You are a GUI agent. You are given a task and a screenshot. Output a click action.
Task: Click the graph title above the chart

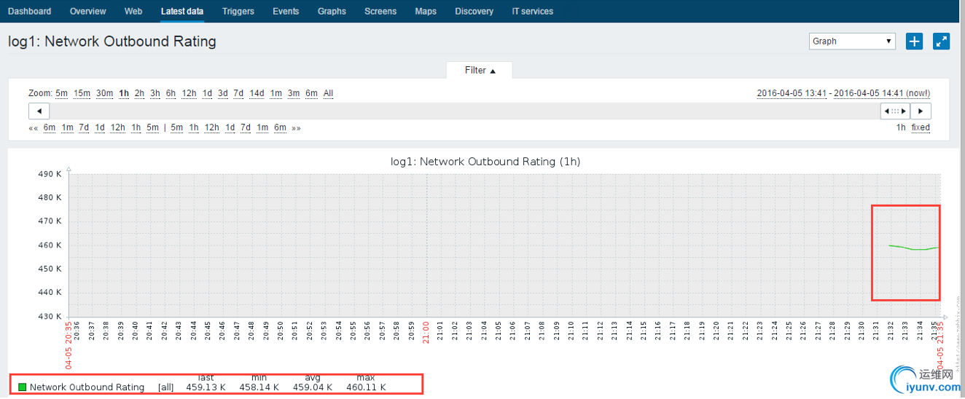485,162
